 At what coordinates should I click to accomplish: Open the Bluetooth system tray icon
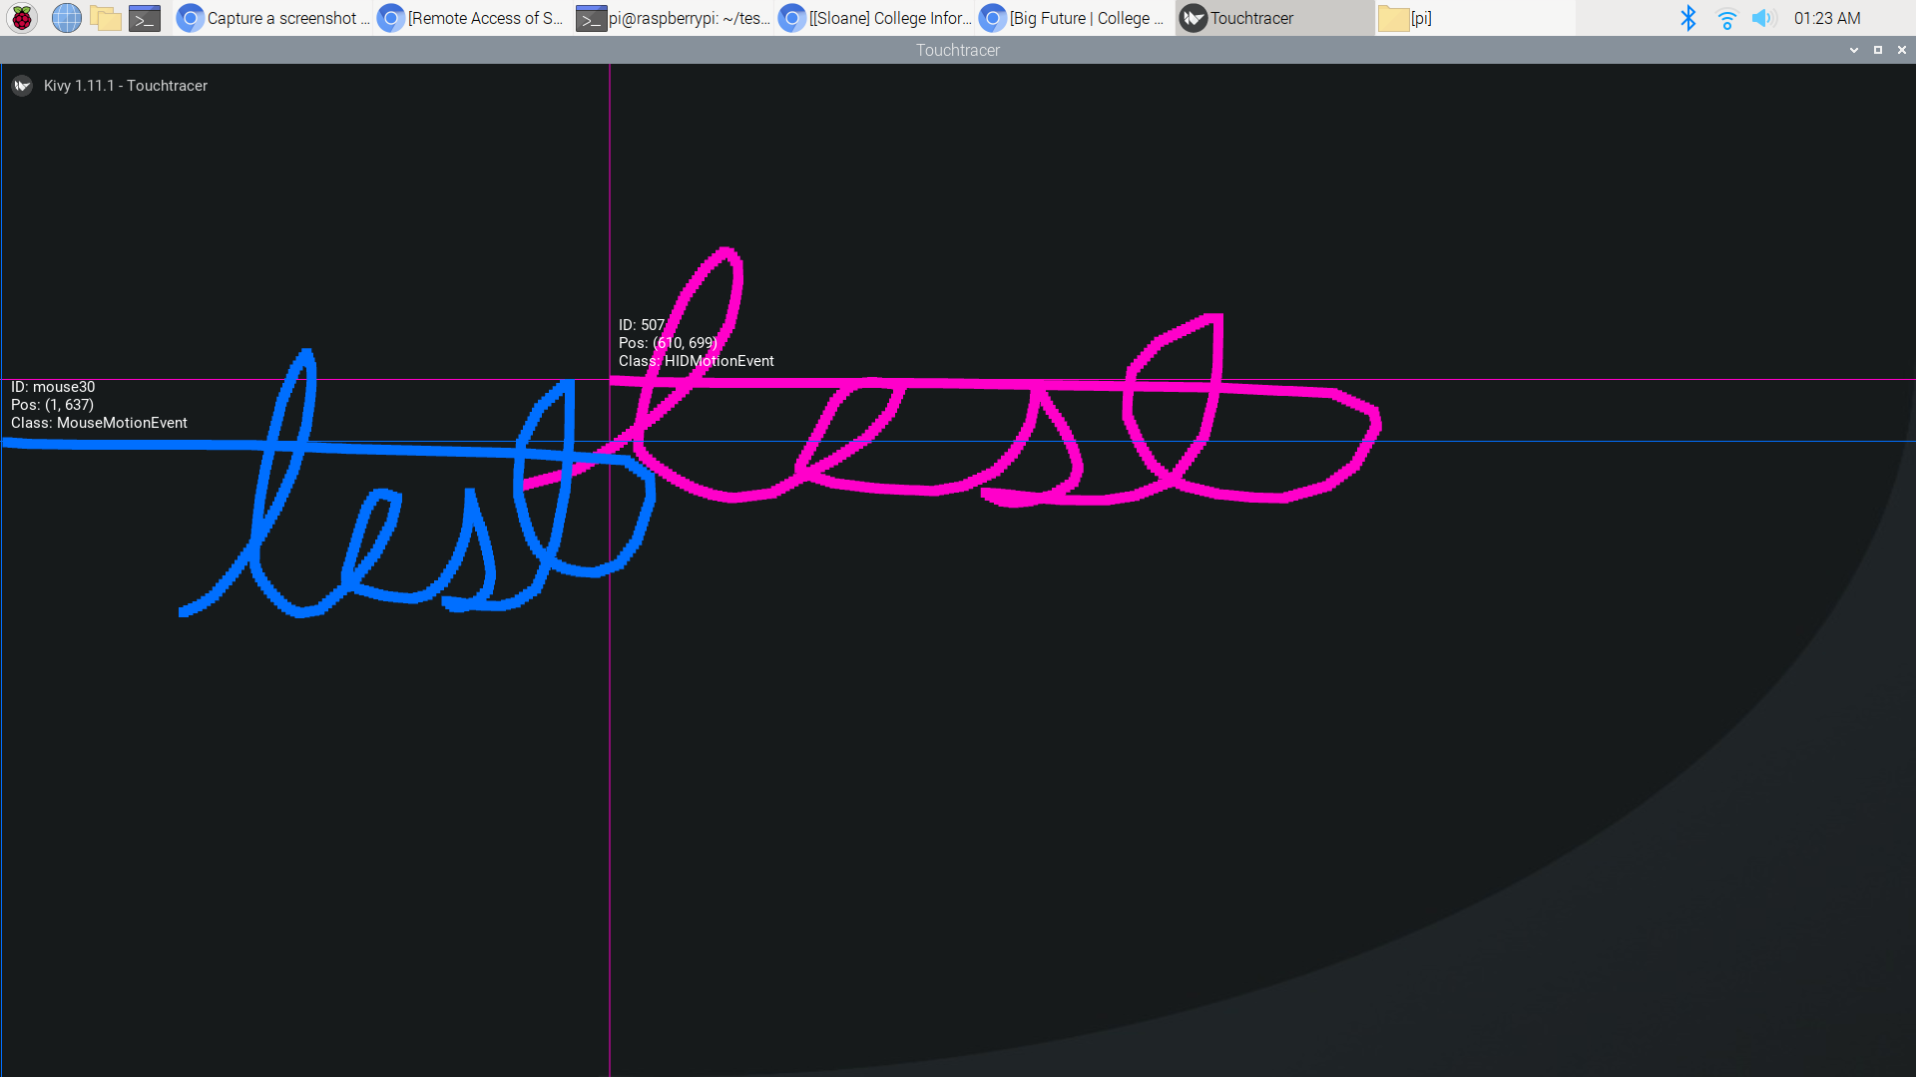(1688, 18)
